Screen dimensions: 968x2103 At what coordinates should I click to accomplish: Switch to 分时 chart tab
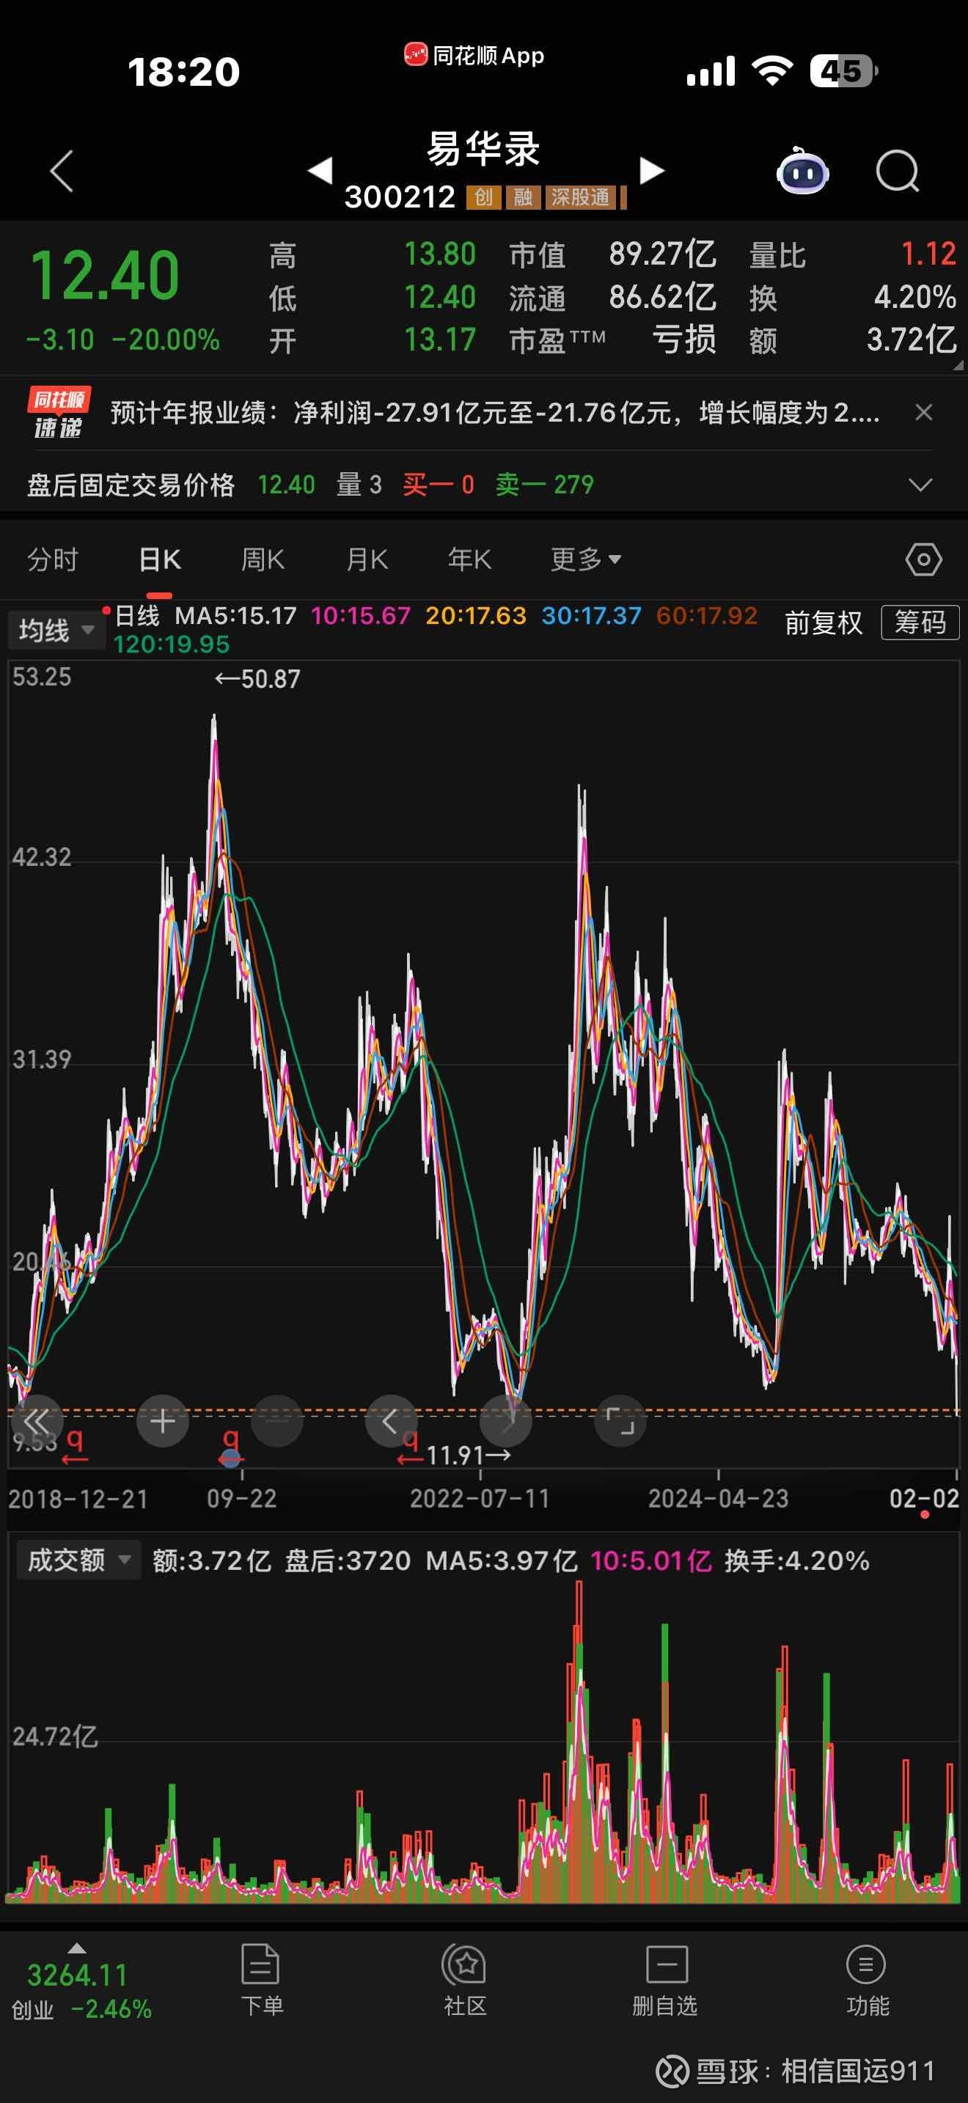[x=53, y=560]
